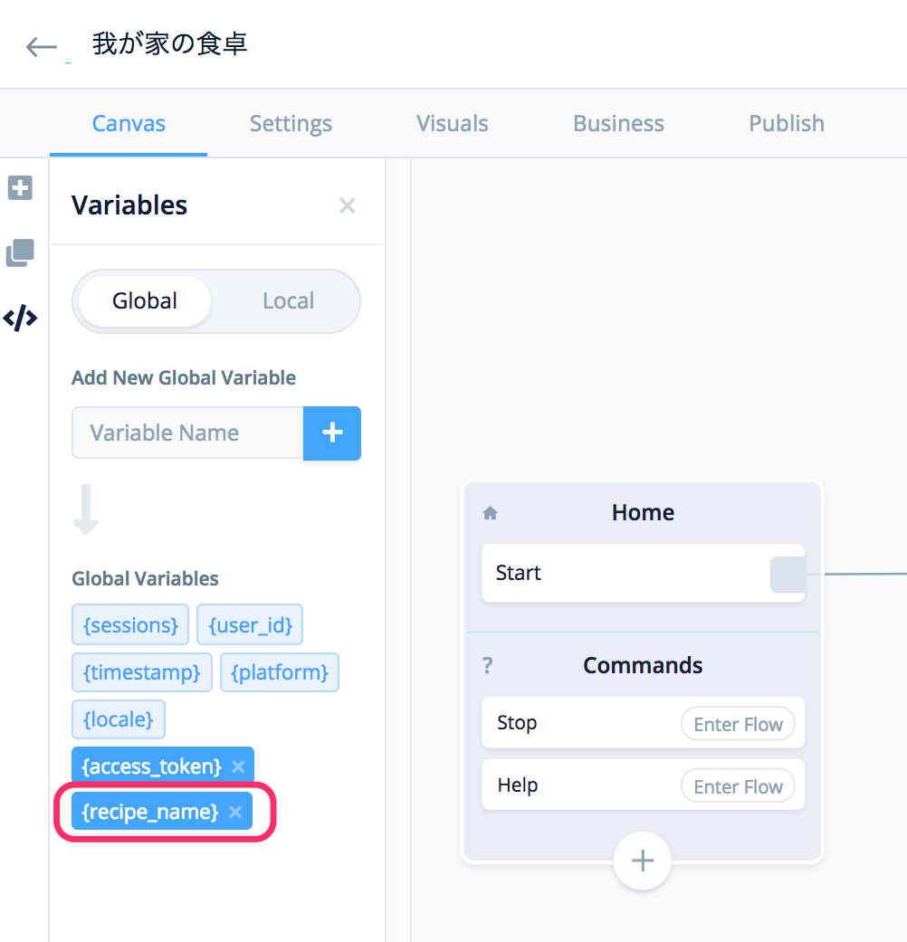Click the Start block output port
The height and width of the screenshot is (942, 907).
click(788, 575)
